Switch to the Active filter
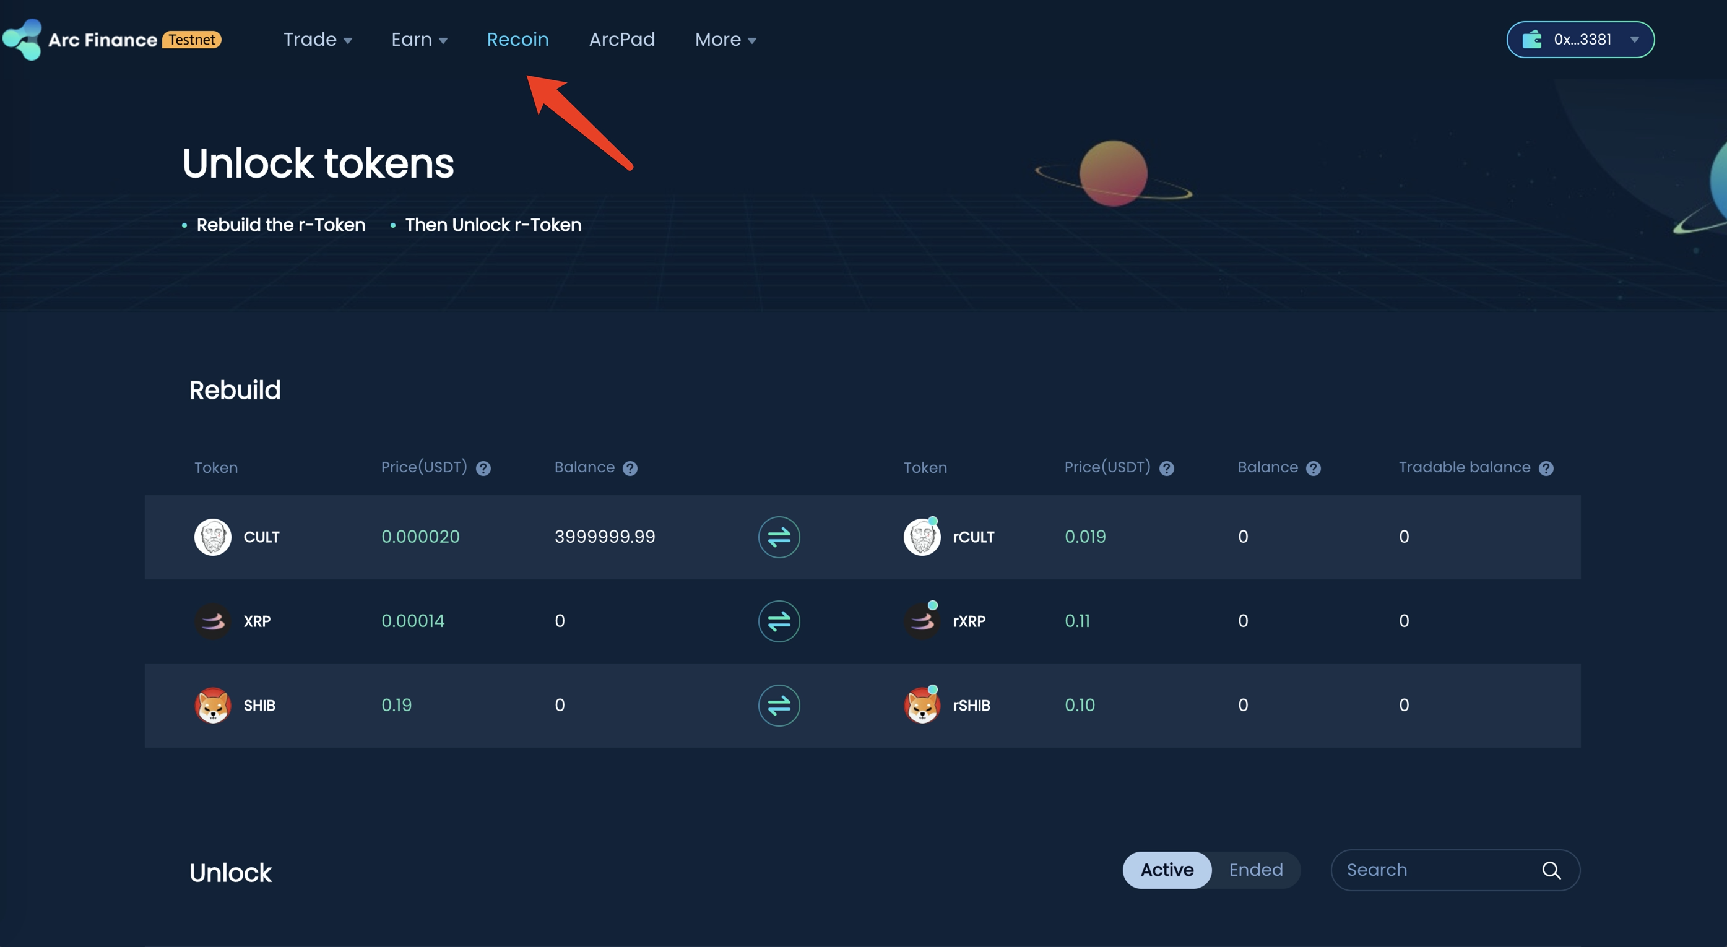Image resolution: width=1727 pixels, height=947 pixels. [x=1167, y=870]
